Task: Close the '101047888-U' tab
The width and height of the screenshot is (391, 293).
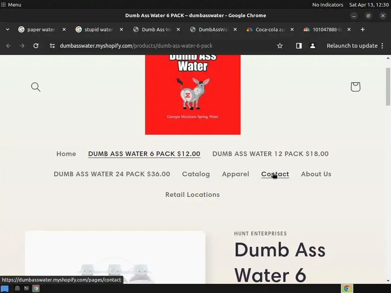Action: (349, 29)
